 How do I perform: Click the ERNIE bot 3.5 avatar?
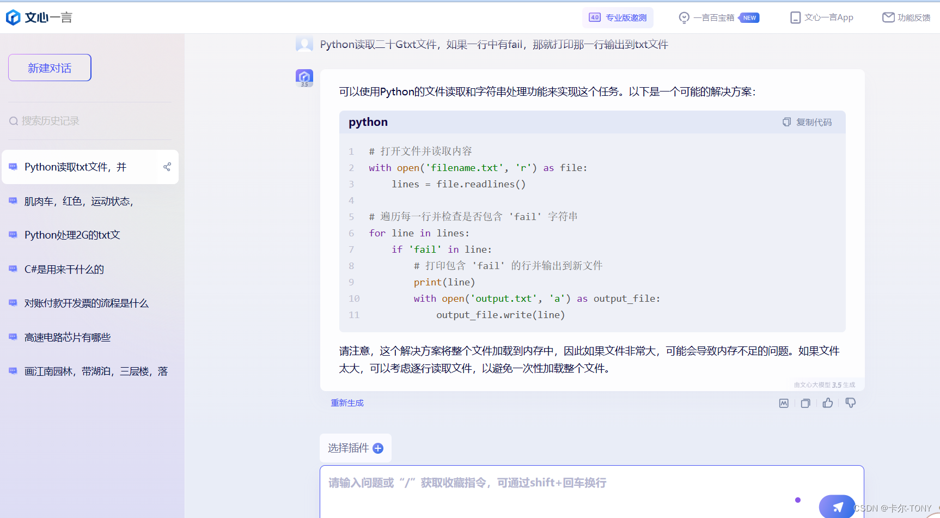304,78
